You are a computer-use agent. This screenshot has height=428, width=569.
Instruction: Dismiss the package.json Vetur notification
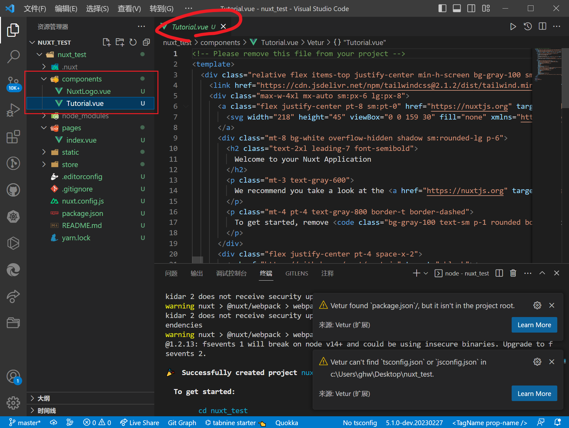[x=552, y=305]
